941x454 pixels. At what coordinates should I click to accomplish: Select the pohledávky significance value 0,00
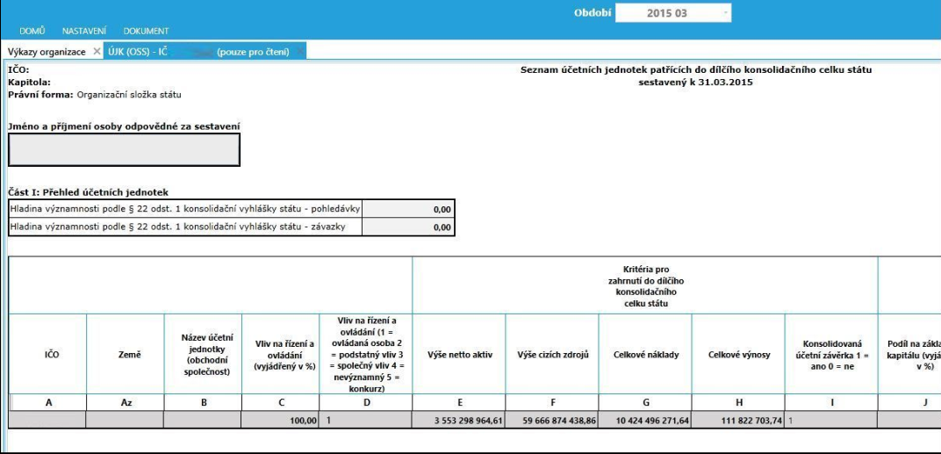coord(408,210)
